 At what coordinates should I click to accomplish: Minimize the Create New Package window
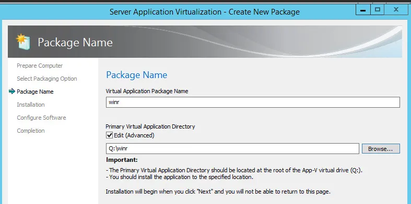pyautogui.click(x=363, y=10)
